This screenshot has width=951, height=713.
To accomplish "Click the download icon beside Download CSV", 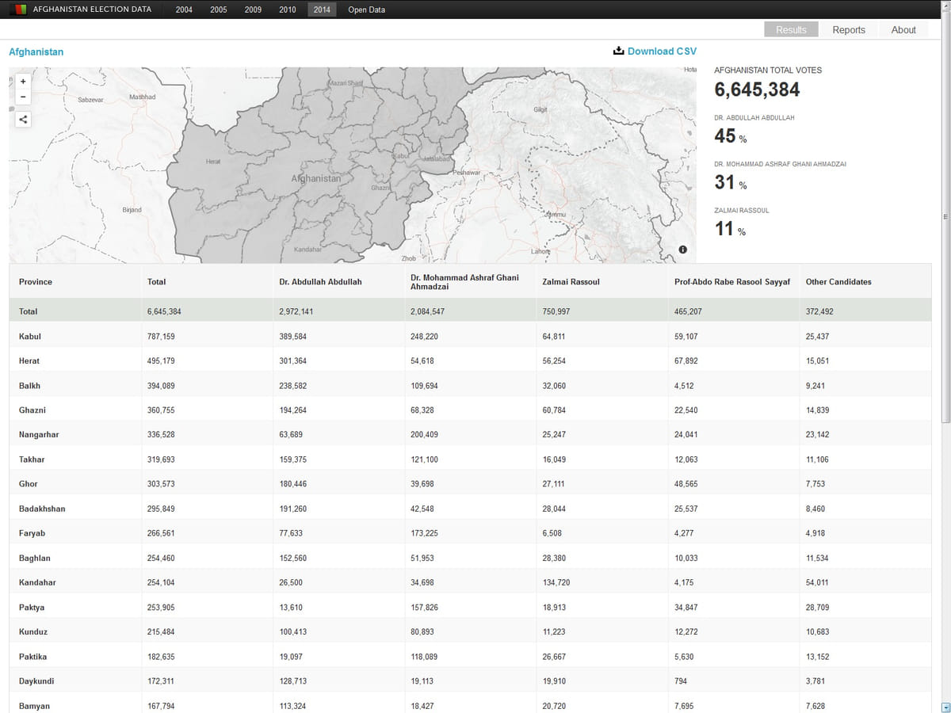I will 618,51.
